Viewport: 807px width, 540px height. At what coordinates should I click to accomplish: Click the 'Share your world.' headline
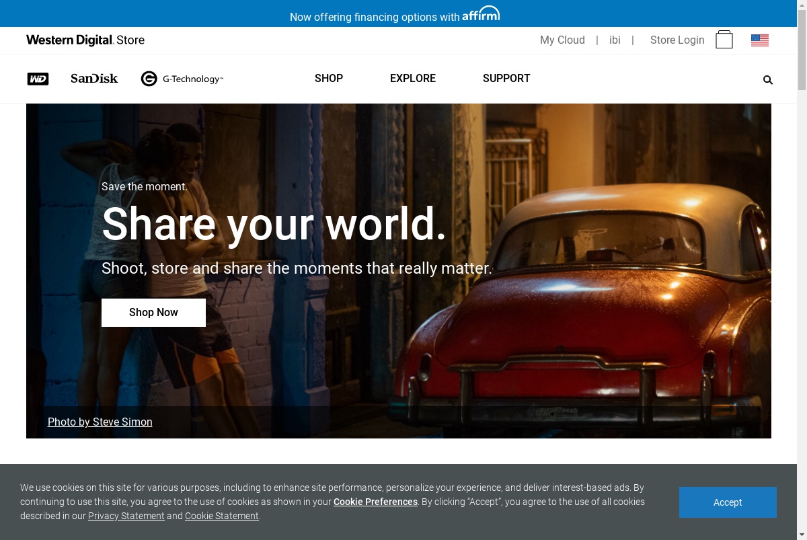tap(274, 224)
